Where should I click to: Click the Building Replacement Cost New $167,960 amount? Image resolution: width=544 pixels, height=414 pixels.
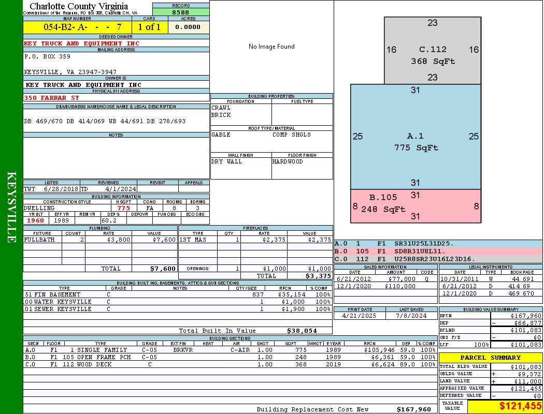tap(414, 409)
